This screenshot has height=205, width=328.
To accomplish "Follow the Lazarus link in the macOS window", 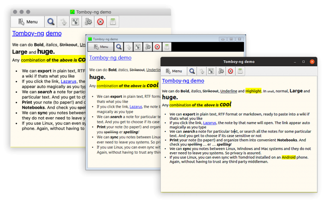I will click(68, 82).
